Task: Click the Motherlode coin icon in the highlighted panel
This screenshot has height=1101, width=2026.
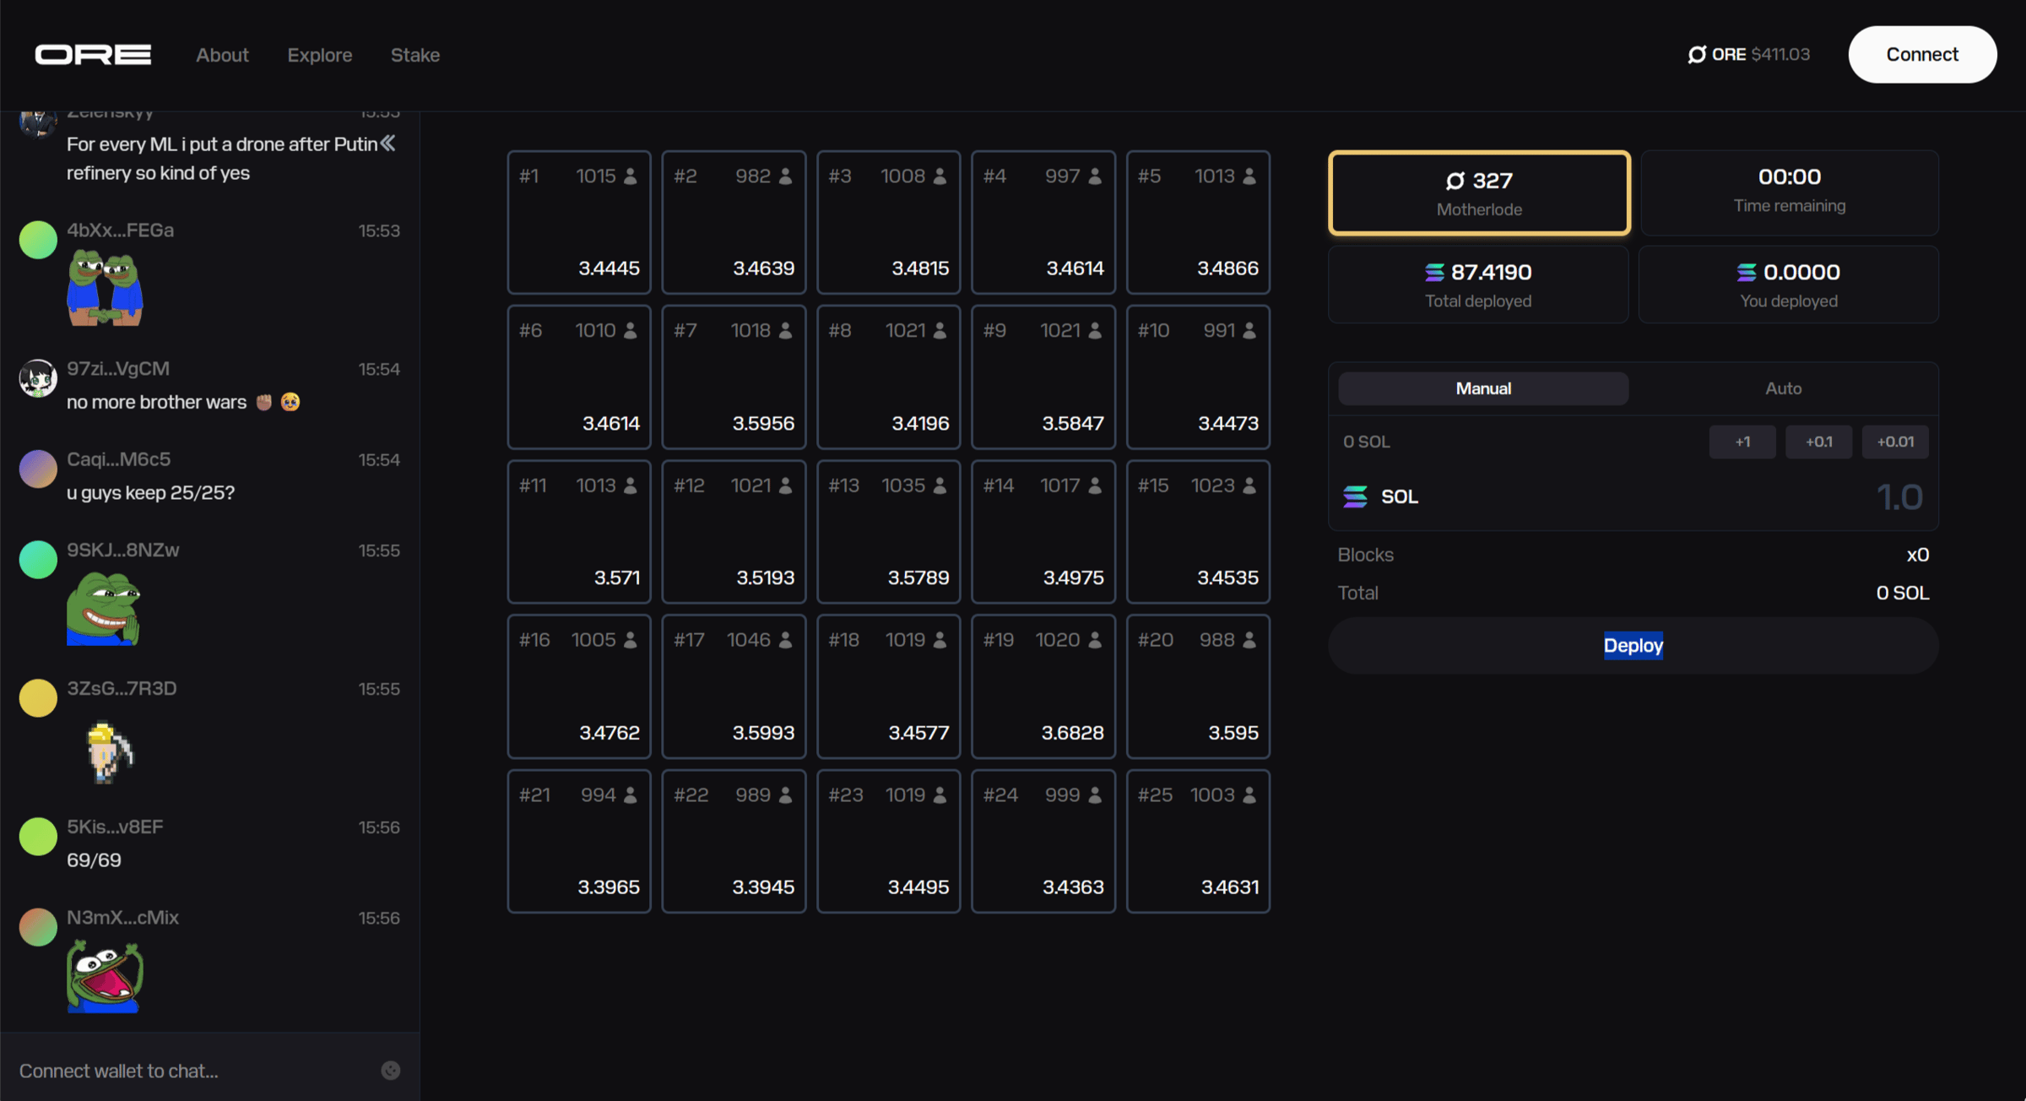Action: pyautogui.click(x=1454, y=180)
